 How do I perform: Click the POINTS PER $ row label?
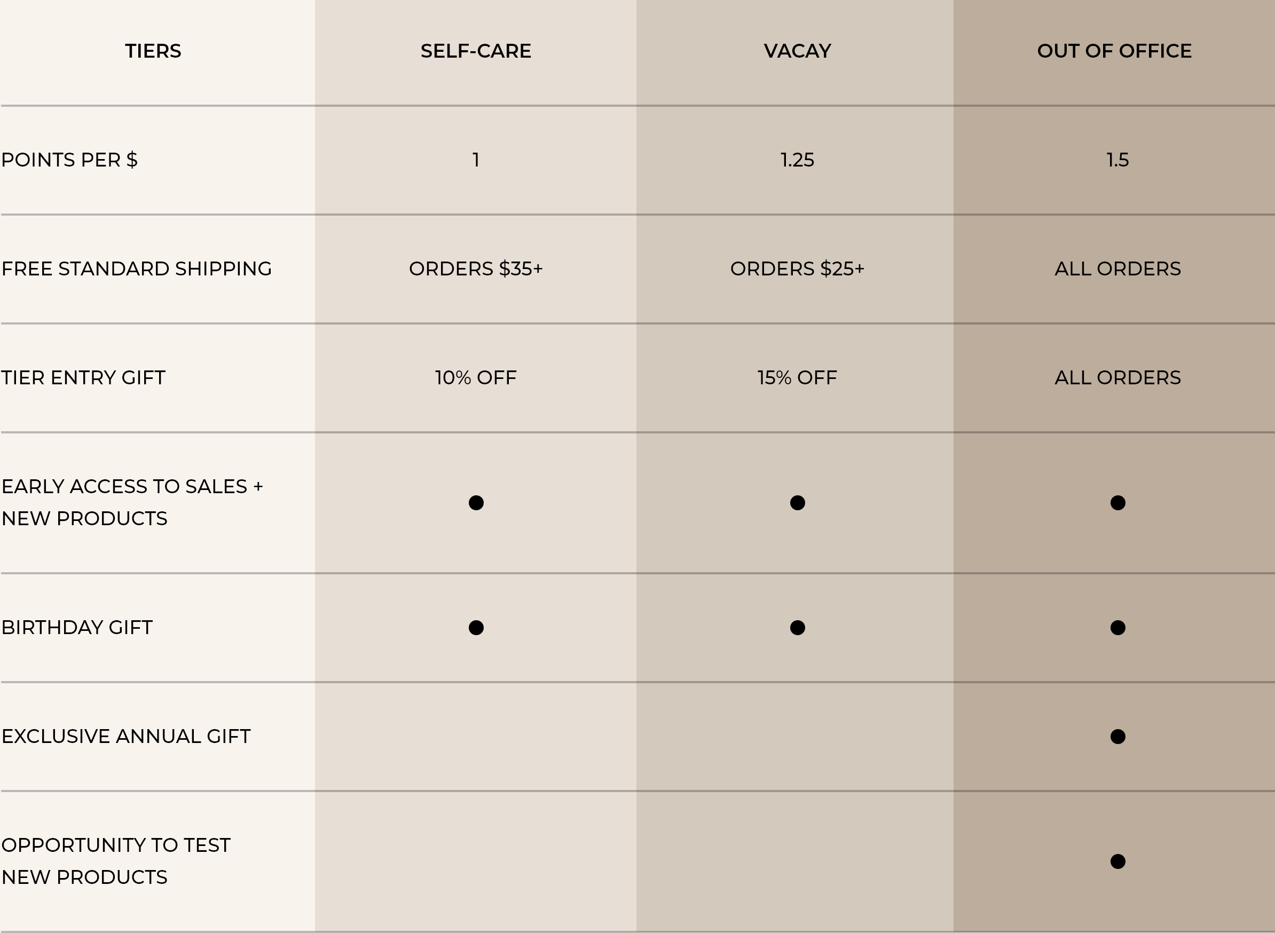[69, 160]
